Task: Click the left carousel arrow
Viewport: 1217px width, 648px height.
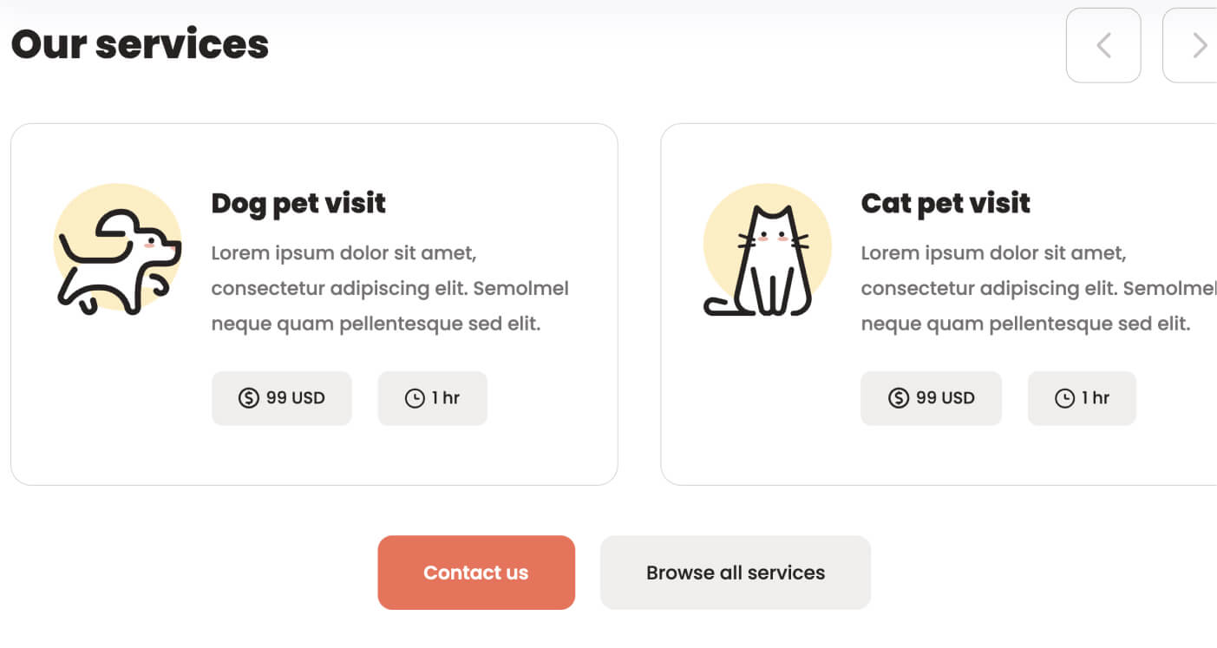Action: click(1103, 45)
